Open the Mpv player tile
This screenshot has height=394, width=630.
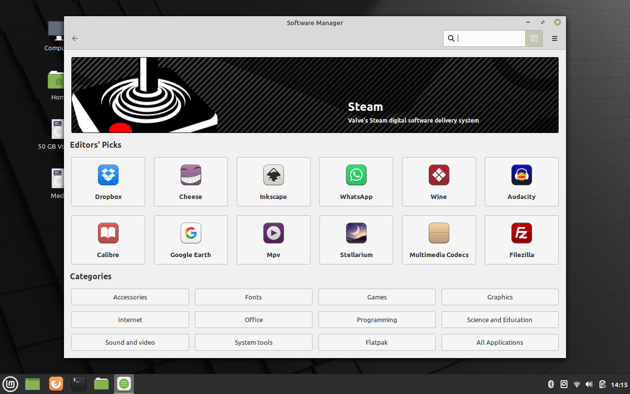(x=274, y=240)
